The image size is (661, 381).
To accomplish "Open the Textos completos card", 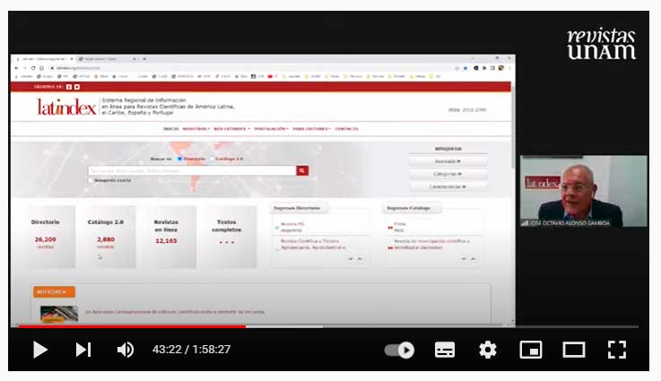I will [x=231, y=237].
